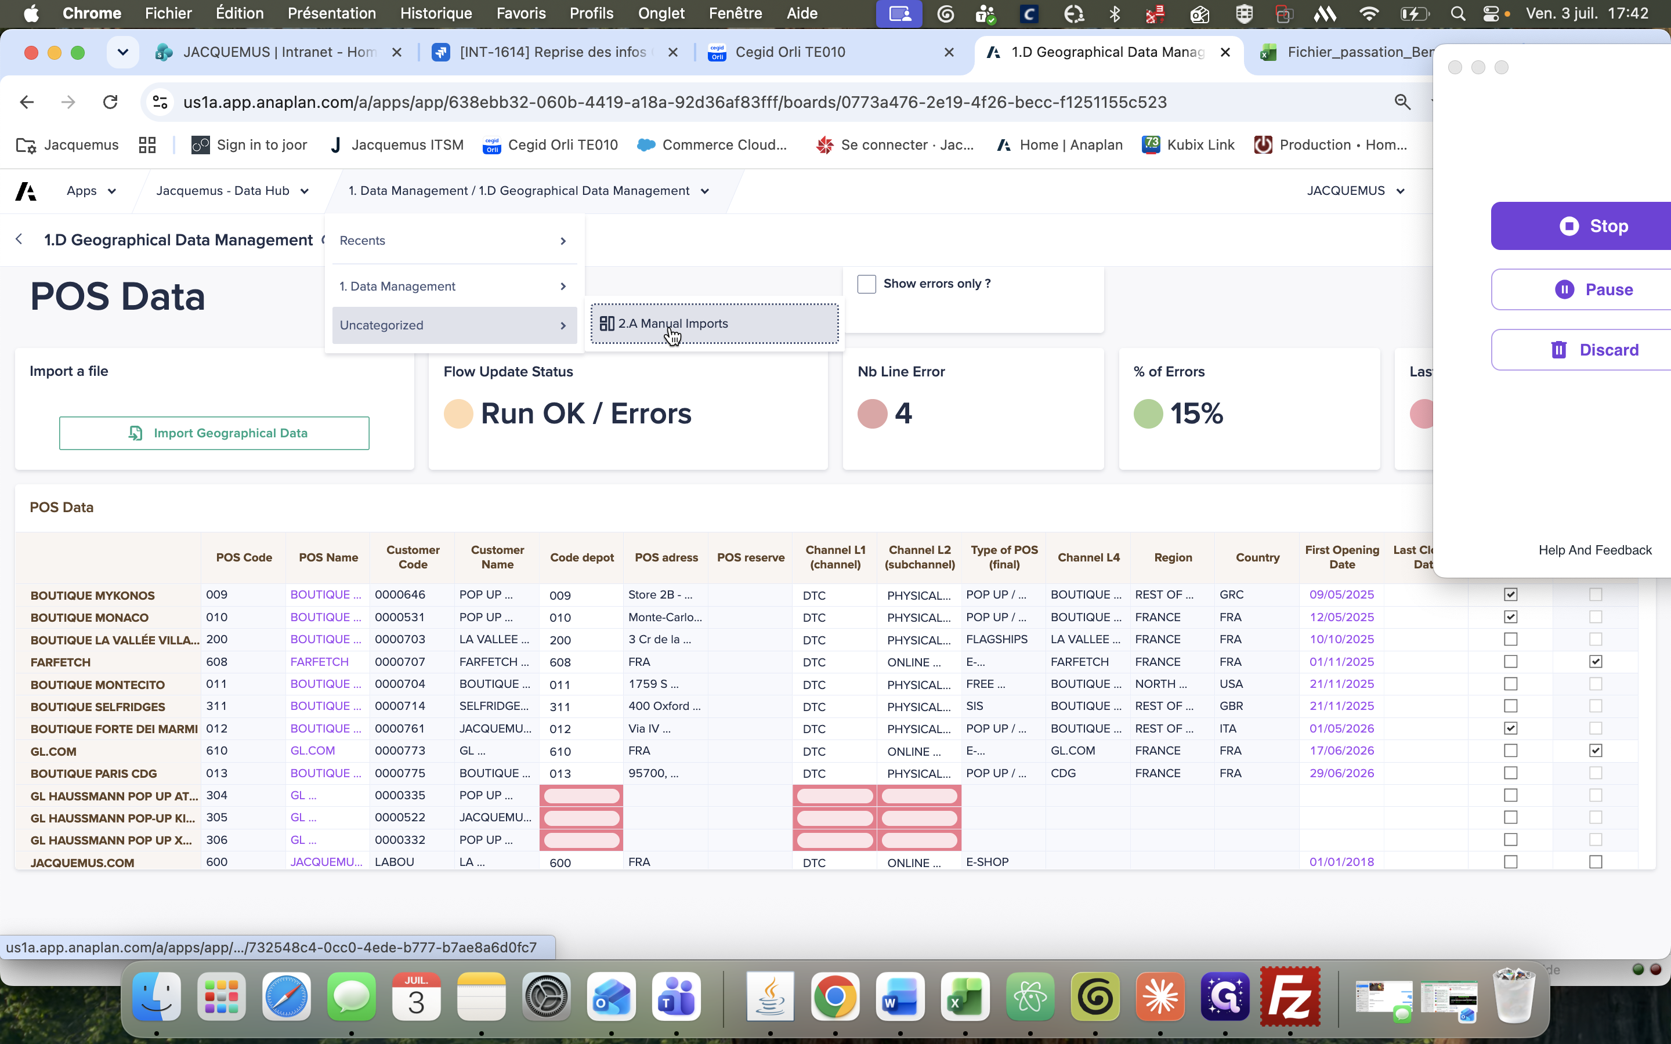Open the Favoris menu in the menu bar

click(520, 14)
